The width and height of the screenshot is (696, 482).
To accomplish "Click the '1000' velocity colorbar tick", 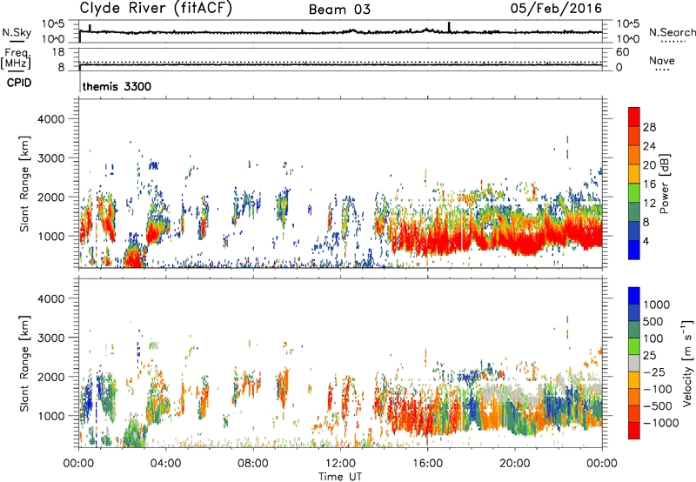I will [x=656, y=305].
